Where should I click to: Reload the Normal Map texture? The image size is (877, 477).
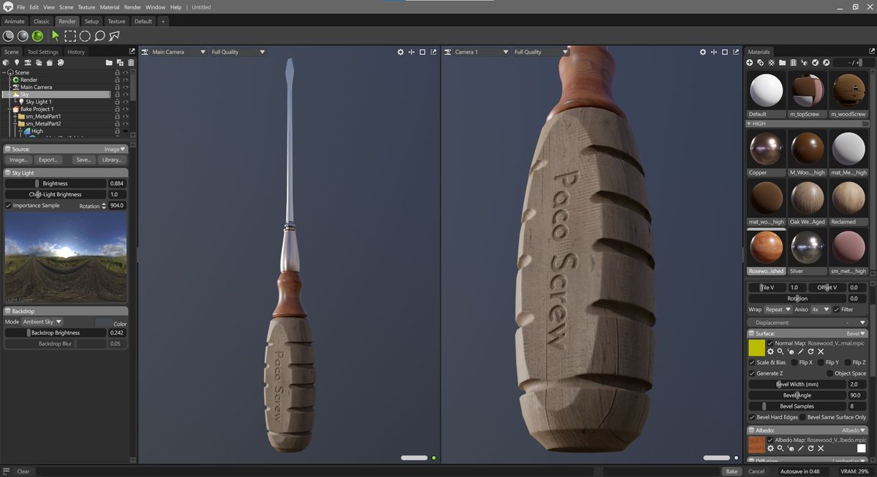point(810,351)
